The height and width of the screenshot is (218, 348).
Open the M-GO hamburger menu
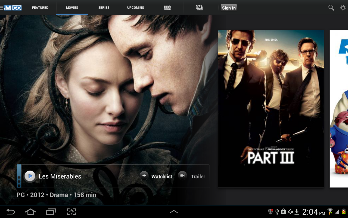click(x=2, y=8)
